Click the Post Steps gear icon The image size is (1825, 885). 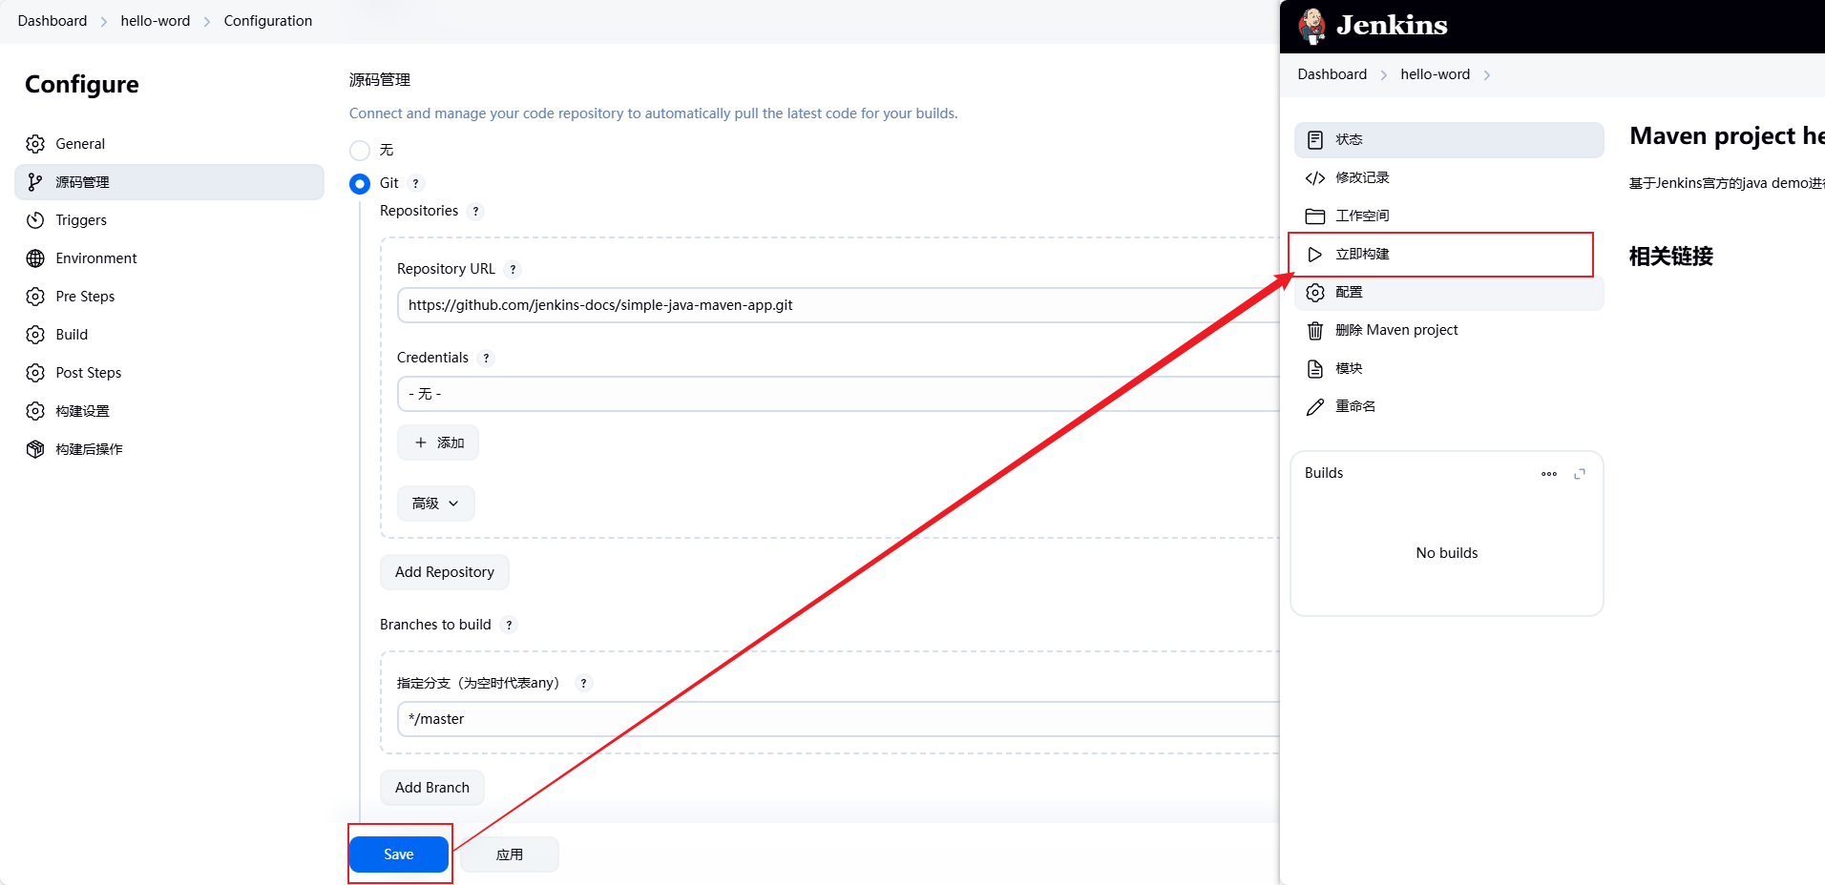(x=35, y=373)
